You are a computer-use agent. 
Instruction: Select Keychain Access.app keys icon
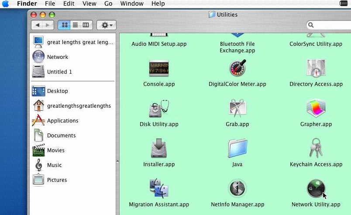tap(316, 148)
